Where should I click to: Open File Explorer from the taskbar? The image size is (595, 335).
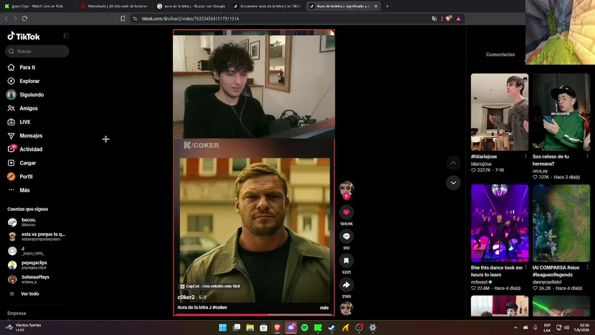[250, 328]
